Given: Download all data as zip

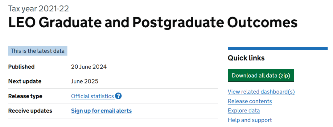Looking at the screenshot, I should (x=261, y=75).
